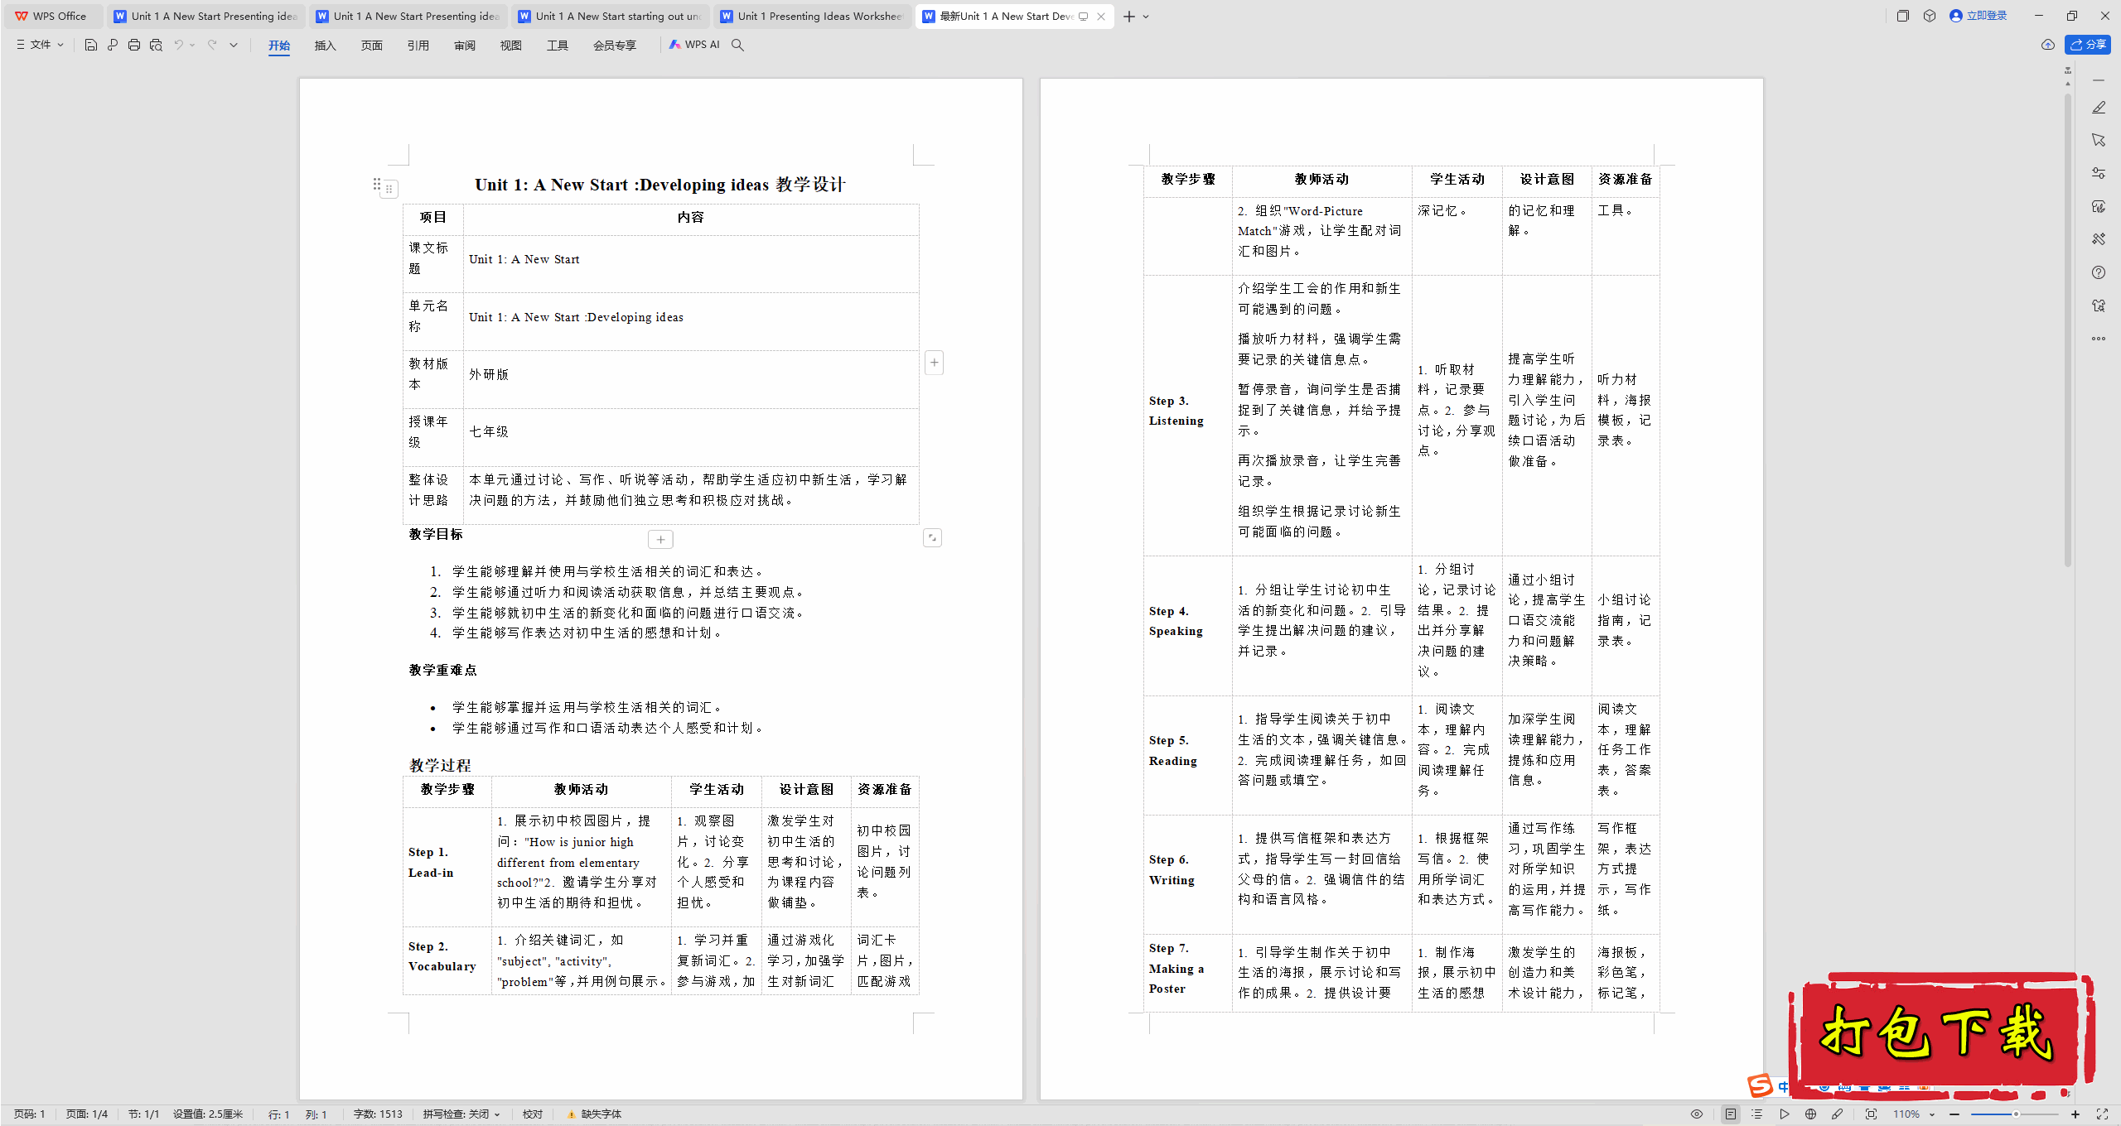This screenshot has height=1126, width=2121.
Task: Toggle eye protection mode in status bar
Action: tap(1697, 1114)
